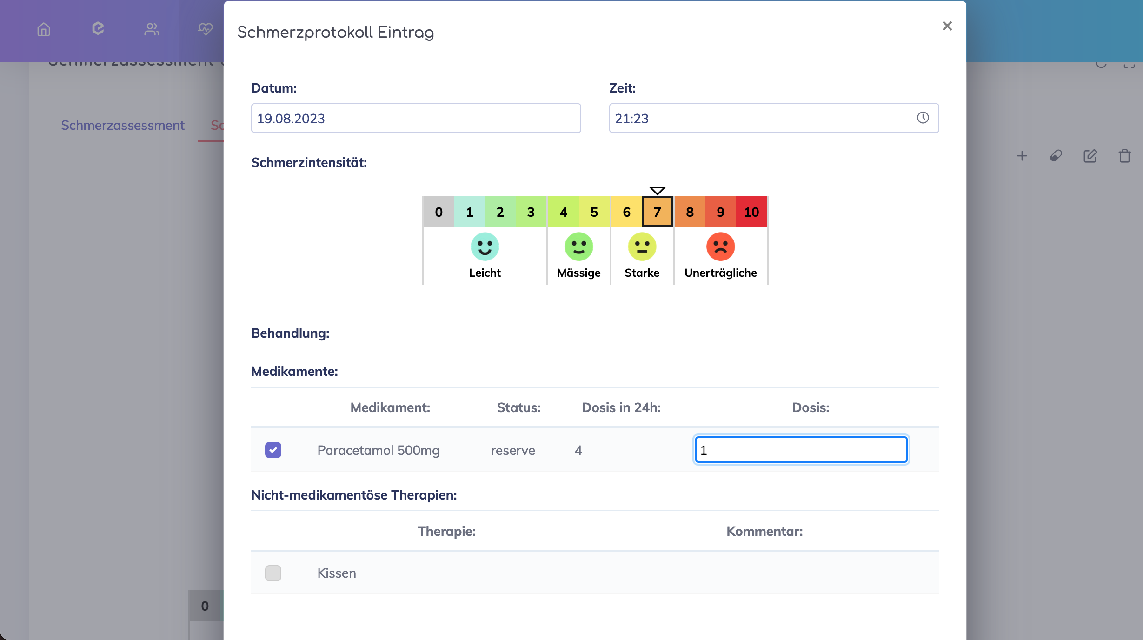The image size is (1143, 640).
Task: Open the Zeit time picker field
Action: [x=763, y=118]
